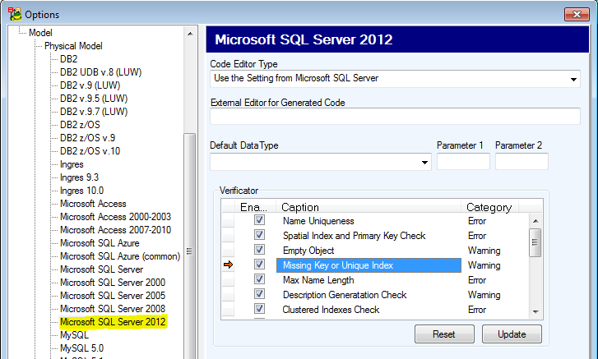
Task: Click the External Editor for Generated Code field
Action: (x=395, y=117)
